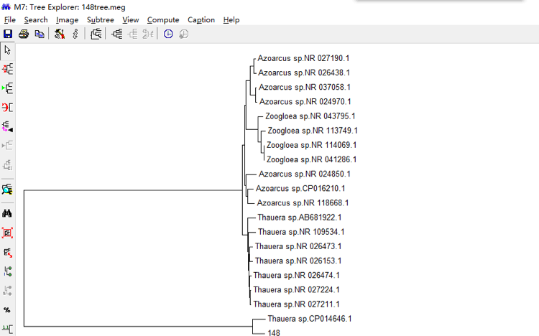
Task: Select taxon Azoarcus sp.NR 118668.1
Action: tap(303, 203)
